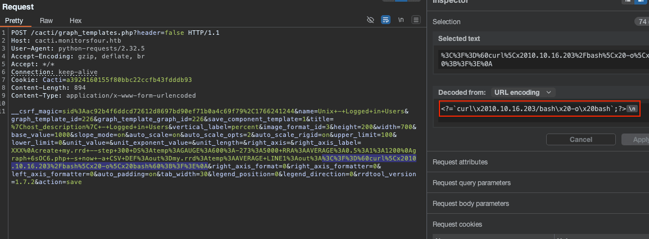Click the \n marker after decoded payload
This screenshot has height=239, width=649.
632,109
